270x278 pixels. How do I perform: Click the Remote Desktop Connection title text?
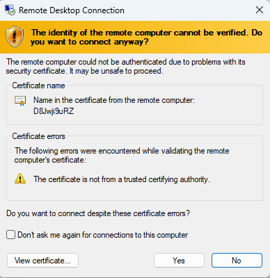(72, 10)
